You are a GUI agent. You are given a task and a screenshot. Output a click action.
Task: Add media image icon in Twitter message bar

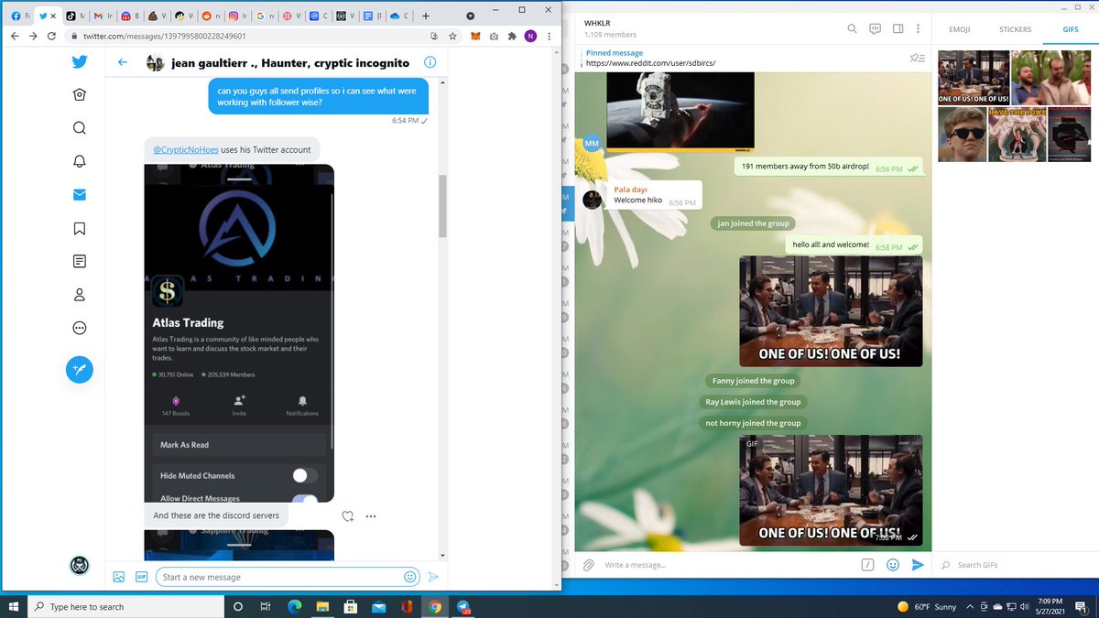(x=119, y=577)
